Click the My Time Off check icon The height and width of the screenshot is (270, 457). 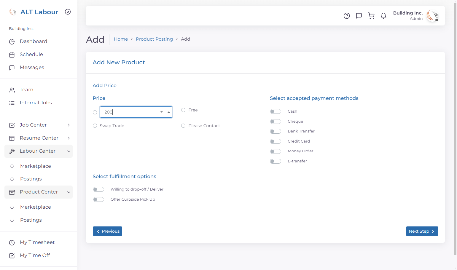[12, 256]
